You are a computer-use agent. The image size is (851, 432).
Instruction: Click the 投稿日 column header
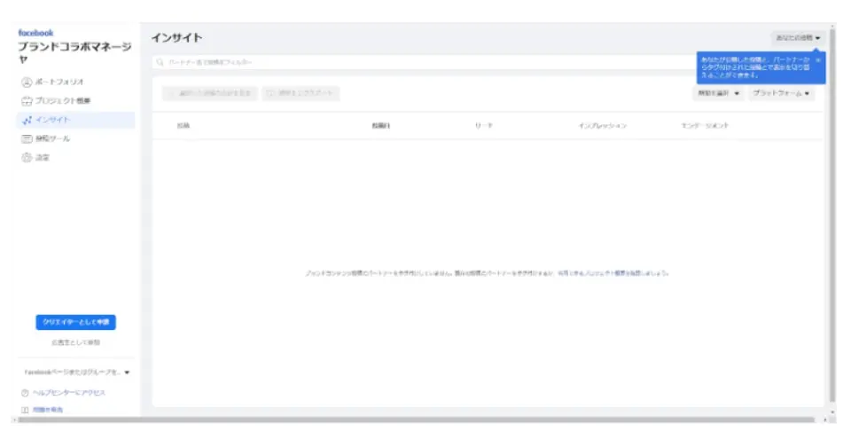coord(381,126)
